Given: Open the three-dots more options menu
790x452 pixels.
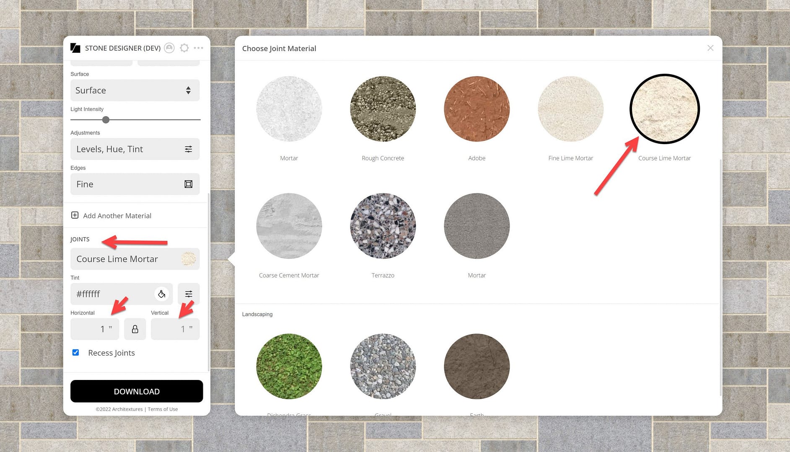Looking at the screenshot, I should pyautogui.click(x=199, y=48).
